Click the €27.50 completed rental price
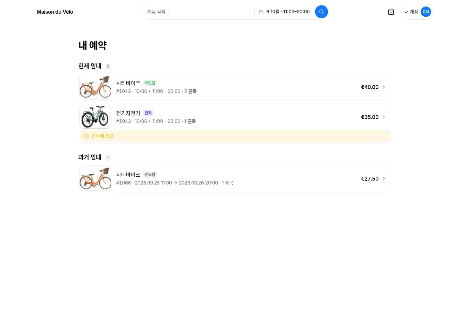The height and width of the screenshot is (326, 470). 370,179
